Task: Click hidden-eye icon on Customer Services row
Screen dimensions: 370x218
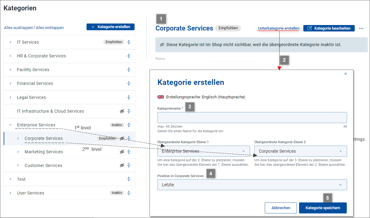Action: [x=122, y=165]
